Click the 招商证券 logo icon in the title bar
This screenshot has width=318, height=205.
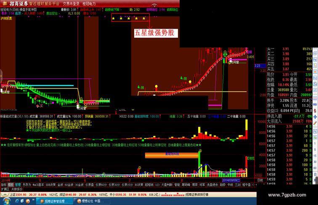click(5, 3)
